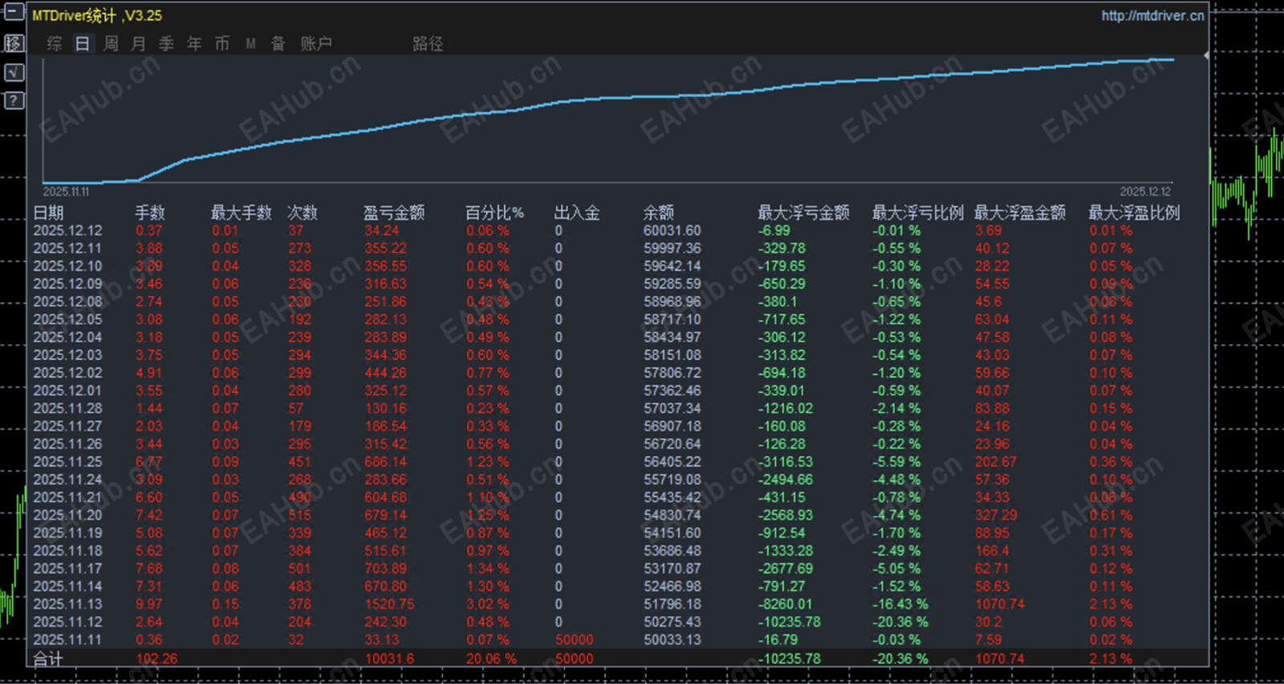Select the 月 monthly statistics tab
This screenshot has height=684, width=1284.
pos(139,43)
